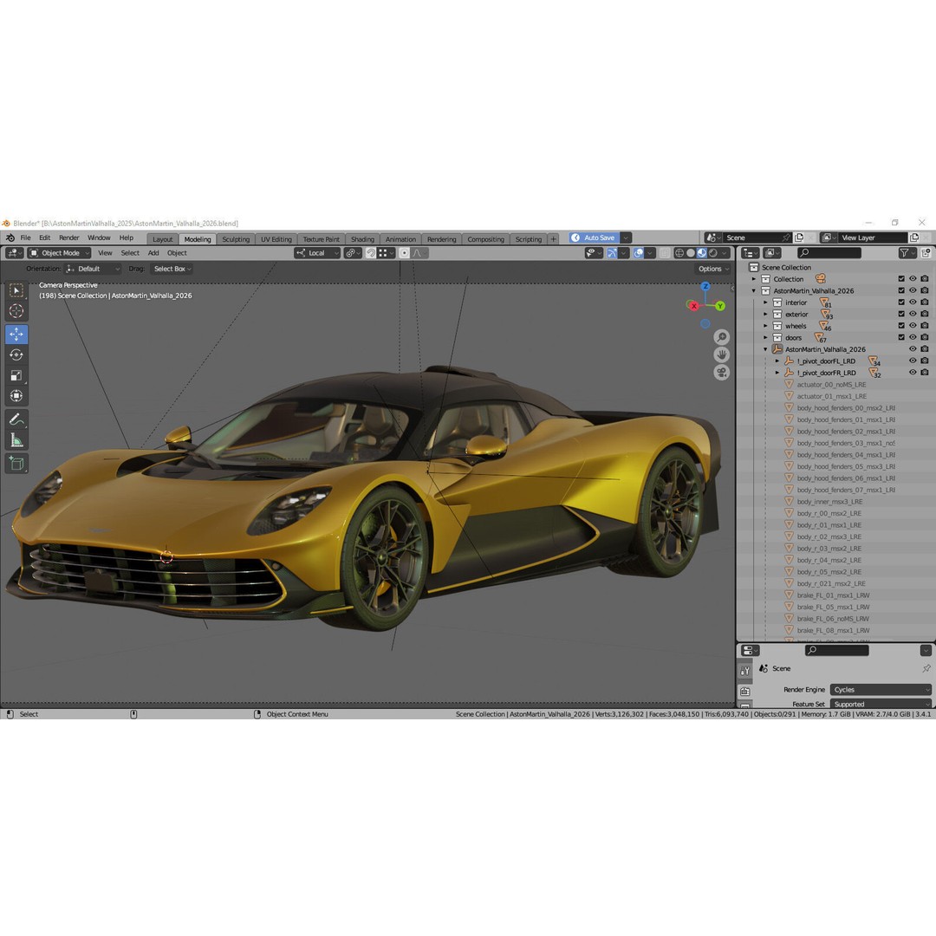Image resolution: width=936 pixels, height=936 pixels.
Task: Uncheck the interior collection checkbox
Action: click(x=901, y=302)
